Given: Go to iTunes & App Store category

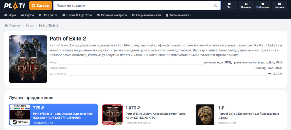Looking at the screenshot, I should (77, 15).
